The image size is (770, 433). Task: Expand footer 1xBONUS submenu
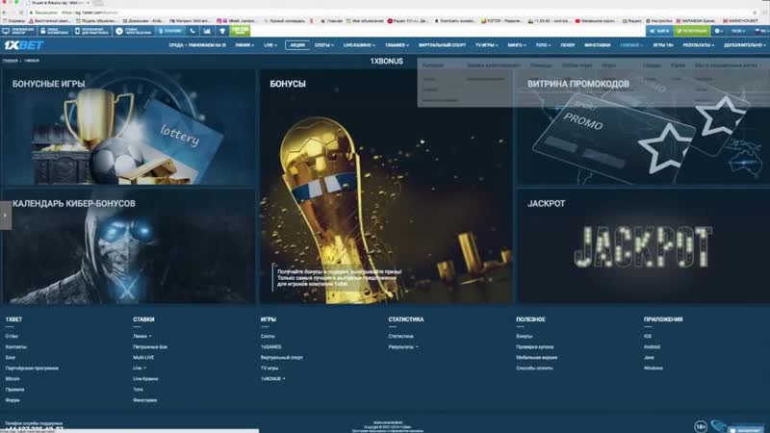coord(273,379)
